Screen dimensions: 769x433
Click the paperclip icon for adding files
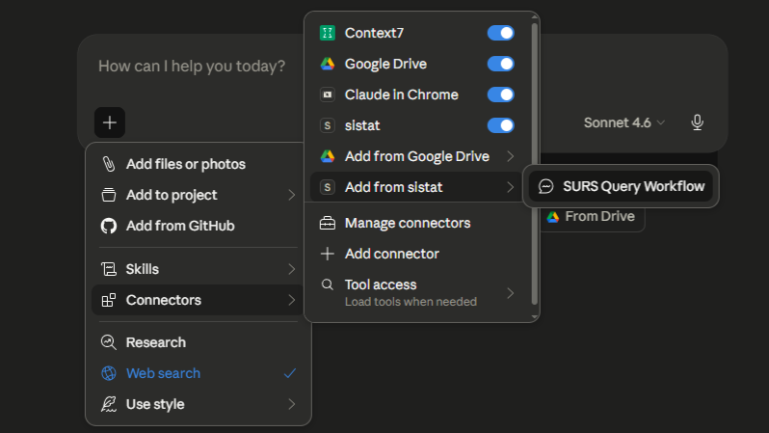[x=109, y=164]
